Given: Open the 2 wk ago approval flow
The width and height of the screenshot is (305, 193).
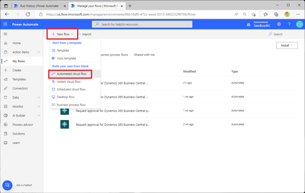Looking at the screenshot, I should (113, 124).
